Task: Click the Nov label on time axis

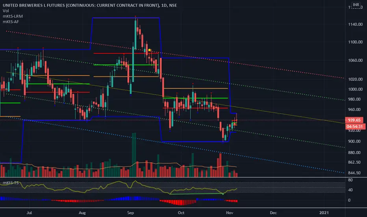Action: coord(230,213)
